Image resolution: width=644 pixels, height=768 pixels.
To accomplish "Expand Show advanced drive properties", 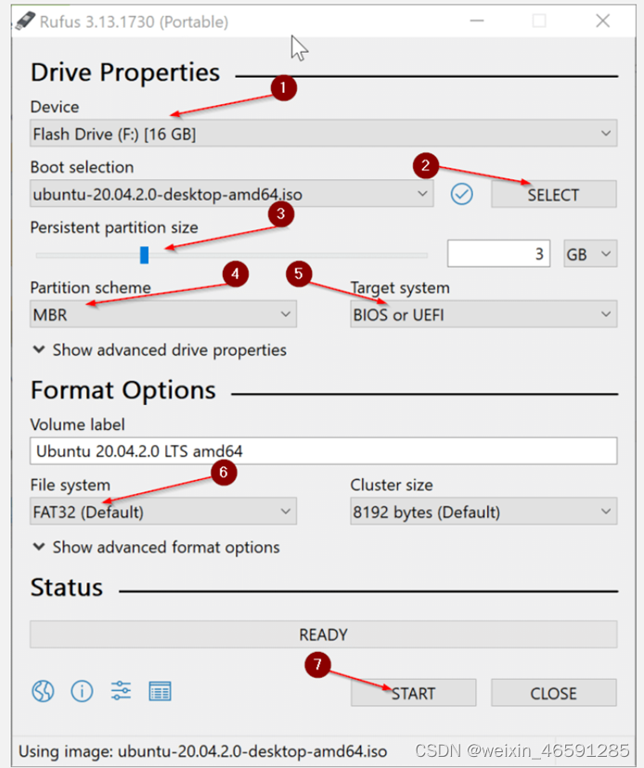I will coord(160,350).
